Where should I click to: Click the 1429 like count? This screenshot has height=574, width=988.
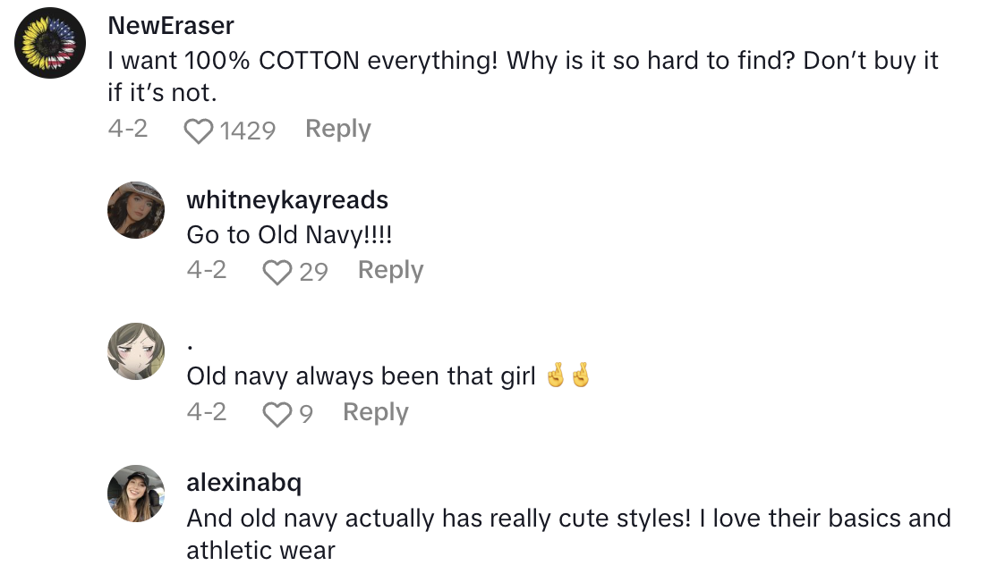[247, 131]
